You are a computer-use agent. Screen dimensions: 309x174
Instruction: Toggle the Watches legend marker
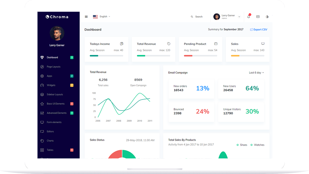pyautogui.click(x=252, y=145)
